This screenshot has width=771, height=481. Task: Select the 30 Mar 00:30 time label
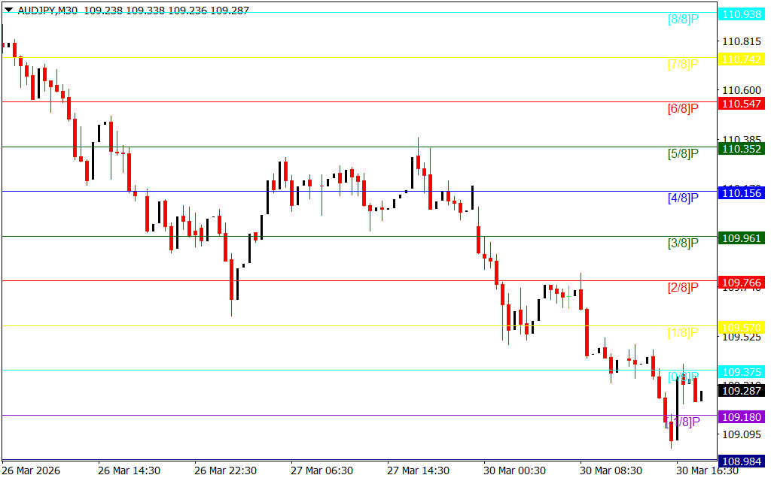514,470
